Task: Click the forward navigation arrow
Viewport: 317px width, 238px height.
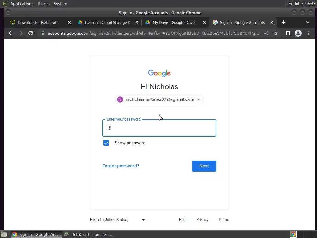Action: point(21,33)
